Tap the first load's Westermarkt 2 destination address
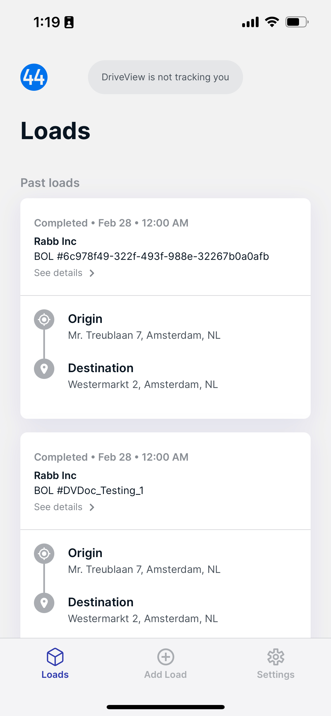The image size is (331, 716). [x=143, y=385]
